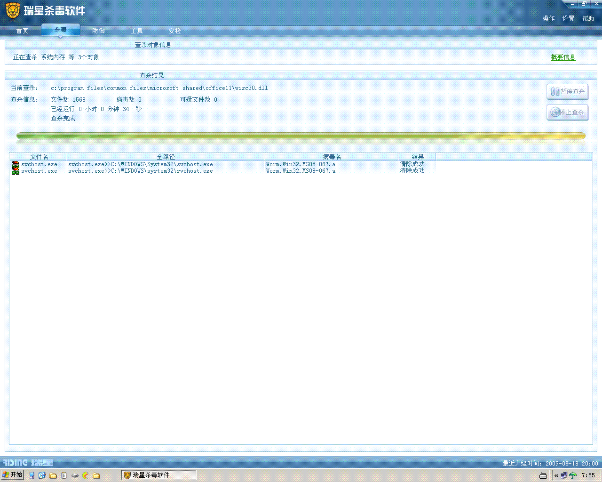Screen dimensions: 602x482
Task: Open the folder icon right of Internet Explorer
Action: 53,475
